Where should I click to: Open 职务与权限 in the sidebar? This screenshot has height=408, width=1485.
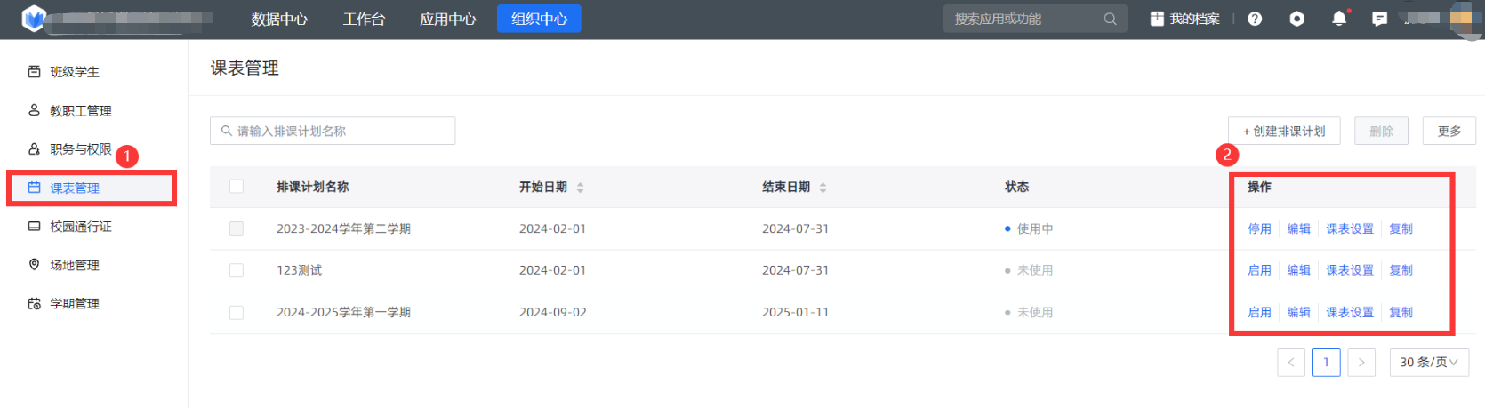[81, 149]
